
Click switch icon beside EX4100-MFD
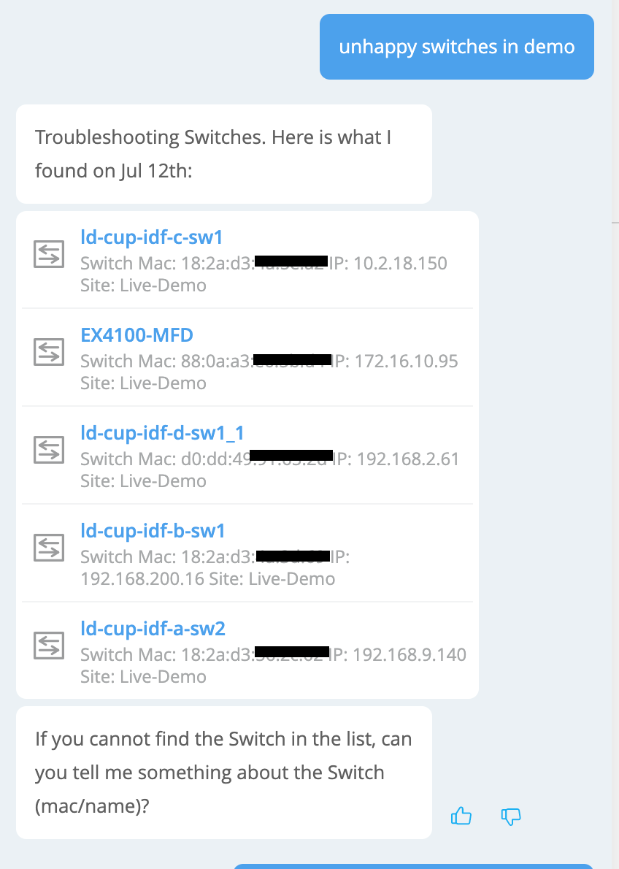coord(48,352)
